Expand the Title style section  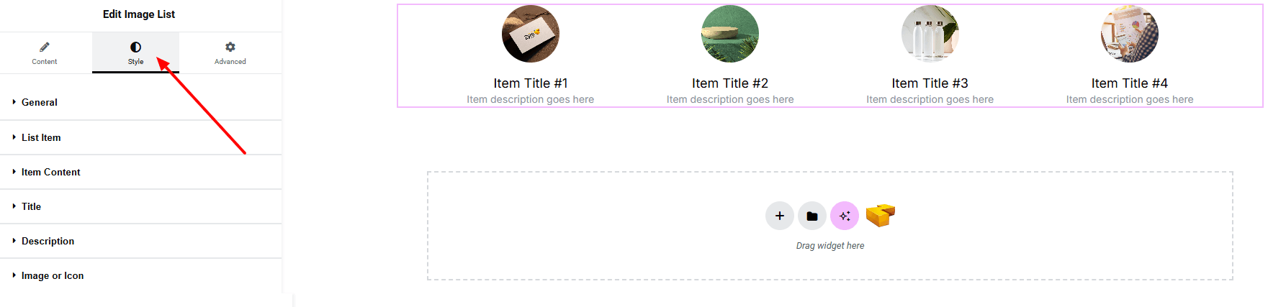31,206
